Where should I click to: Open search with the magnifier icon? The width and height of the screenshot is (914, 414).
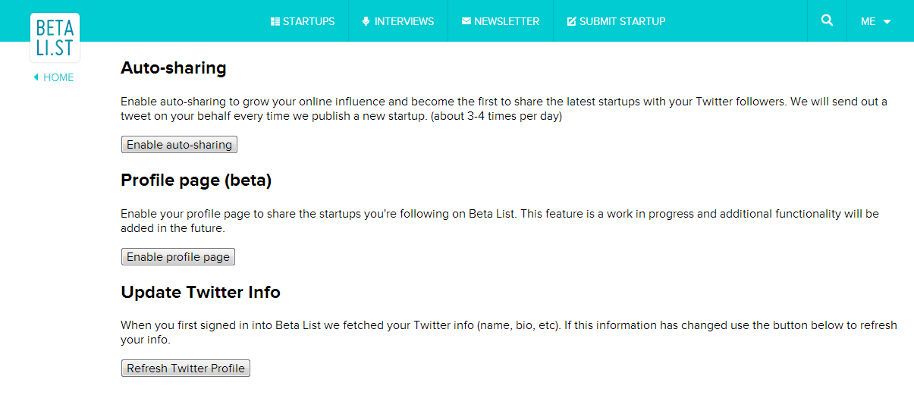828,20
